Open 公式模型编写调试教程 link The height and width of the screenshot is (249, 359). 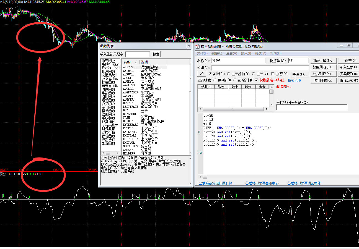coord(304,183)
